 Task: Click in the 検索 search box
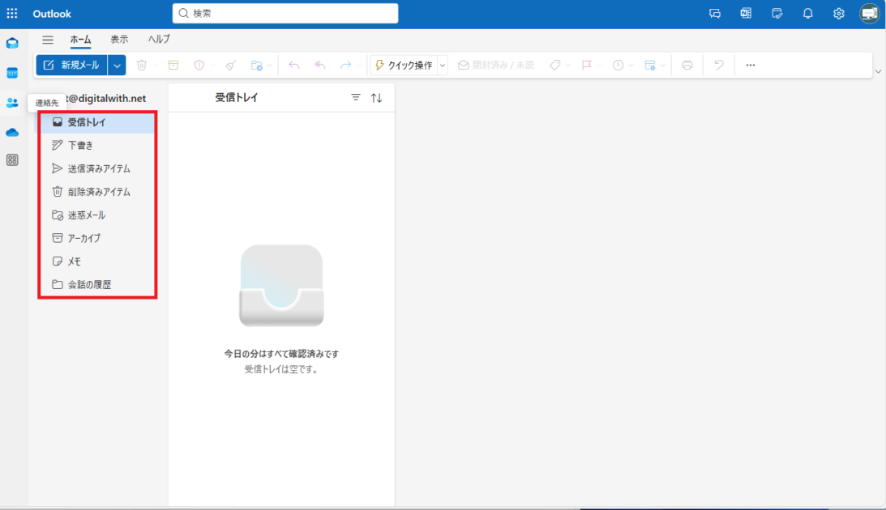pyautogui.click(x=285, y=13)
